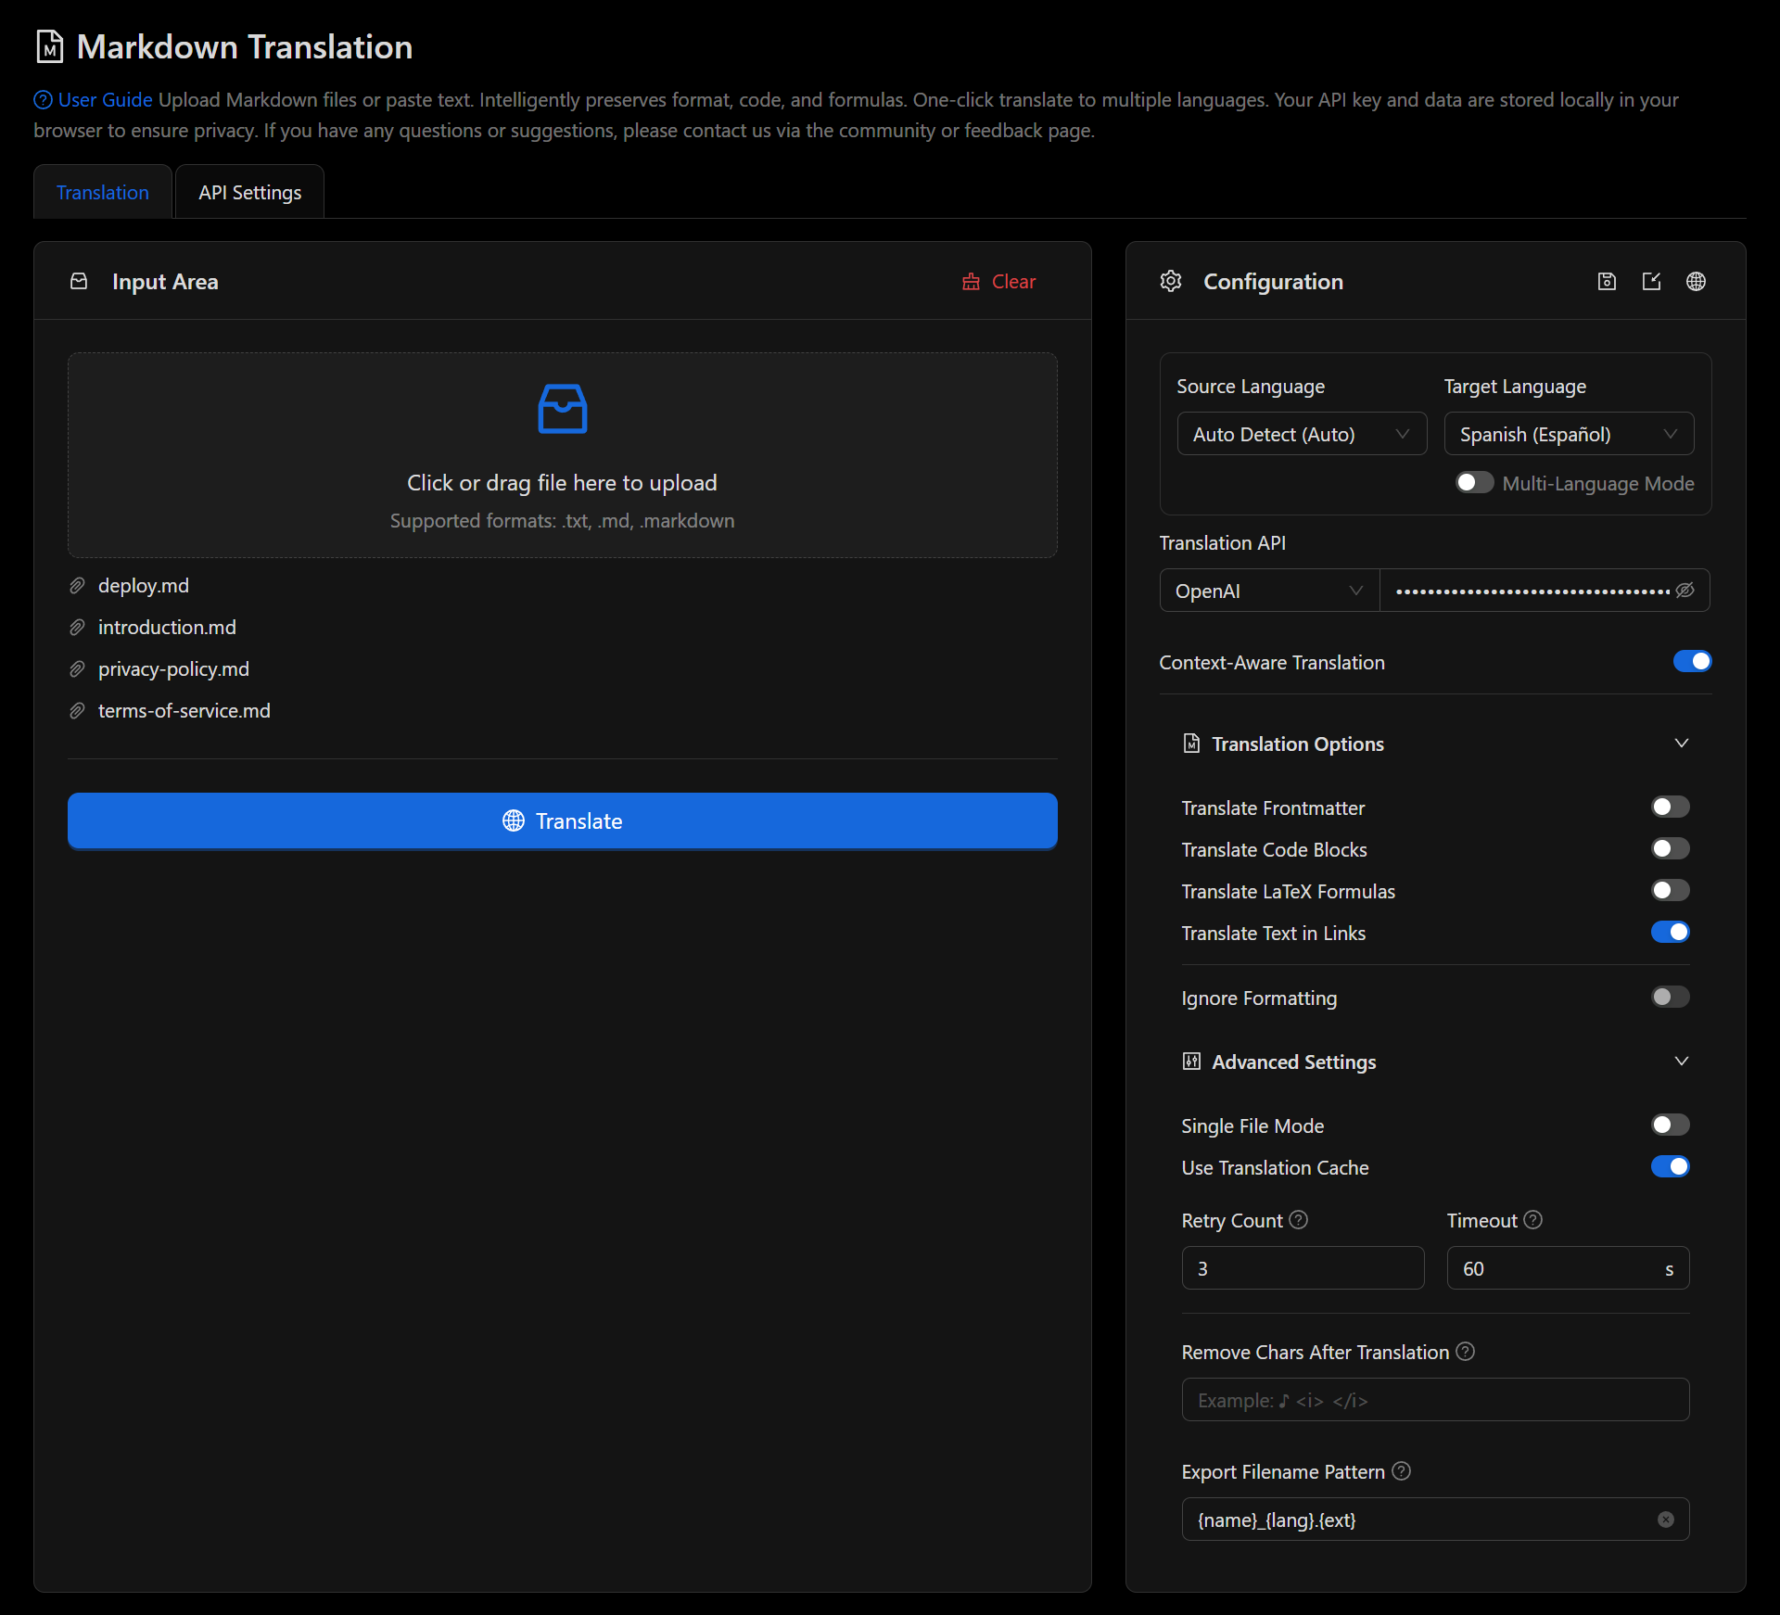Enable Translate Code Blocks switch
The image size is (1780, 1615).
coord(1670,849)
